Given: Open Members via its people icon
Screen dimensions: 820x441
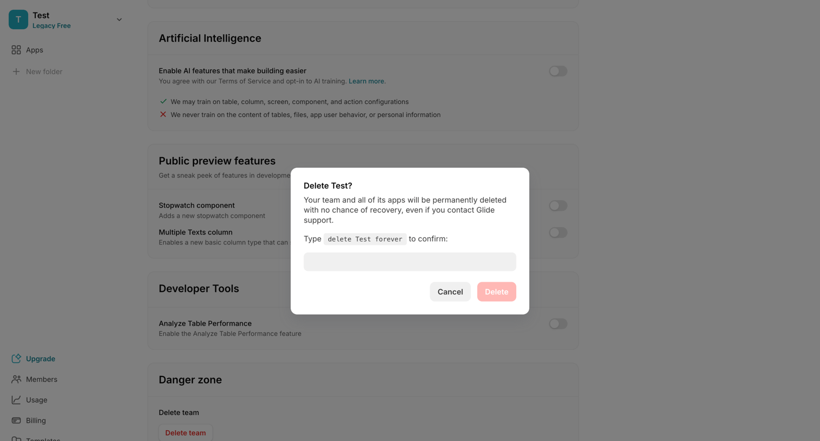Looking at the screenshot, I should [16, 379].
